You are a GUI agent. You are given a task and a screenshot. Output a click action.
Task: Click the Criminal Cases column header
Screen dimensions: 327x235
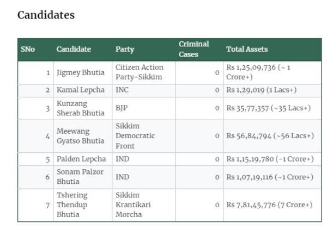pyautogui.click(x=193, y=50)
